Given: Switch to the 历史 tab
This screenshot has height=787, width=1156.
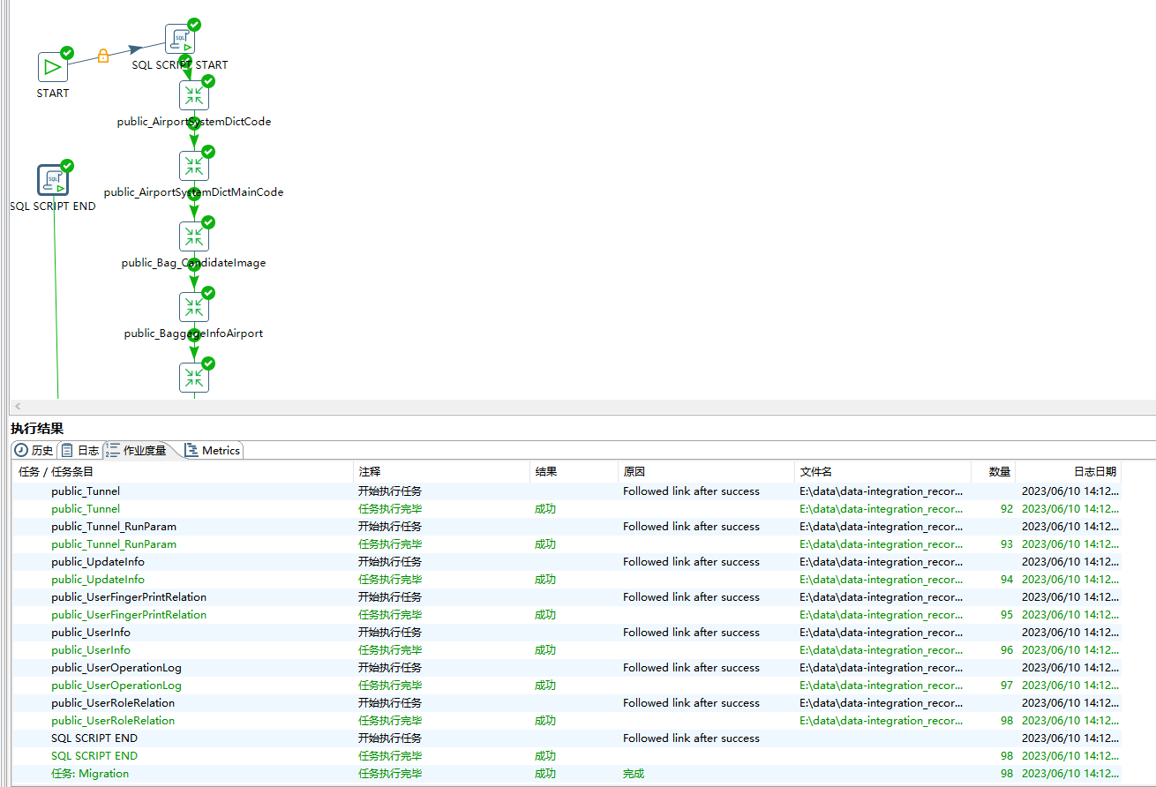Looking at the screenshot, I should pos(34,450).
